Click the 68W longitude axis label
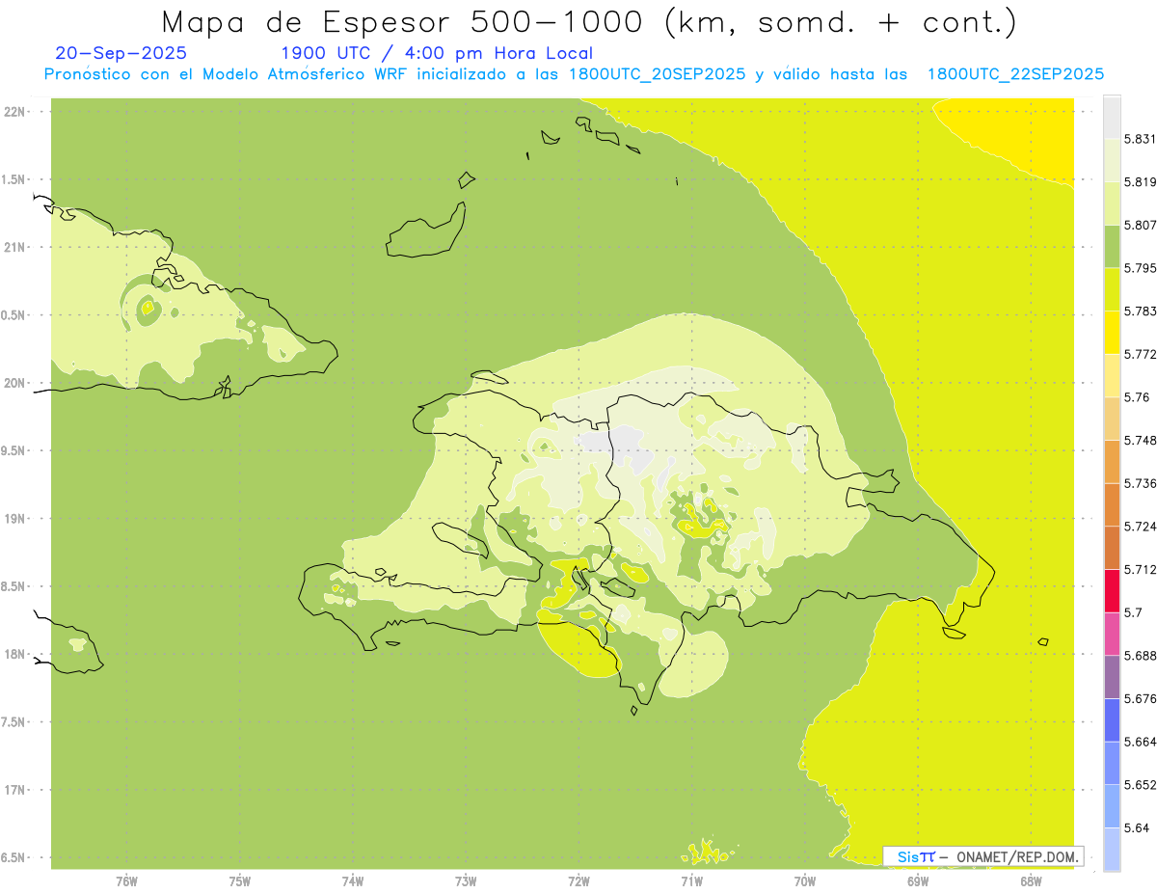Image resolution: width=1157 pixels, height=894 pixels. [1030, 880]
